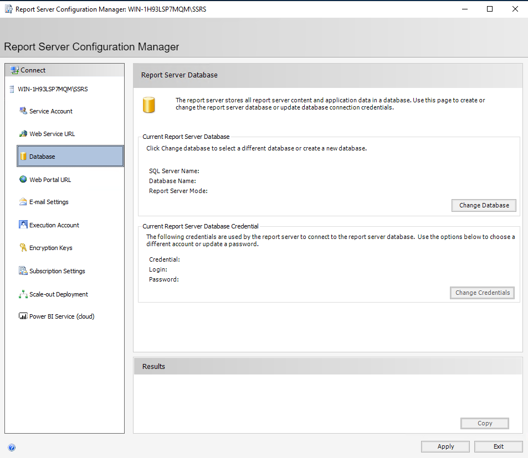Open the E-mail Settings envelope icon
Viewport: 528px width, 458px height.
pos(24,201)
